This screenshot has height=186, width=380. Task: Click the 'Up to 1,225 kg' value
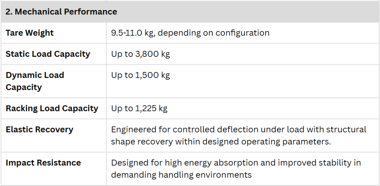[139, 108]
